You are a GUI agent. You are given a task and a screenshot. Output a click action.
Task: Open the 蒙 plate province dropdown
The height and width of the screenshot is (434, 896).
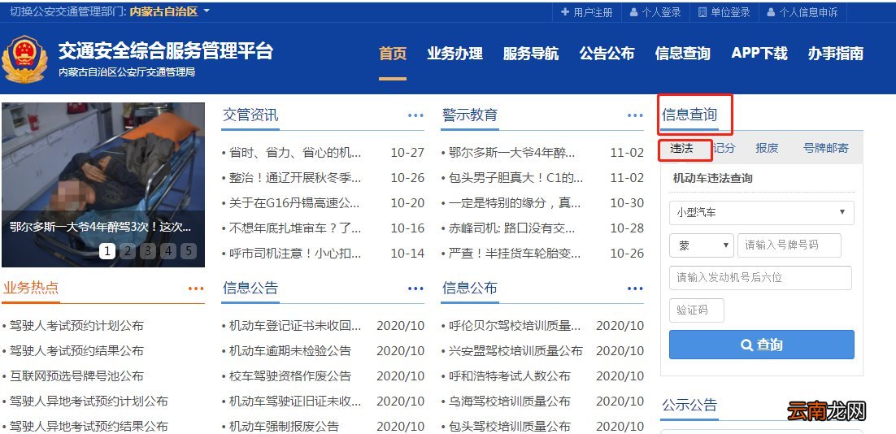pos(701,245)
